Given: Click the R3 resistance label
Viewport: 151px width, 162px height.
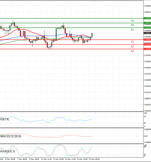Looking at the screenshot, I should point(133,21).
